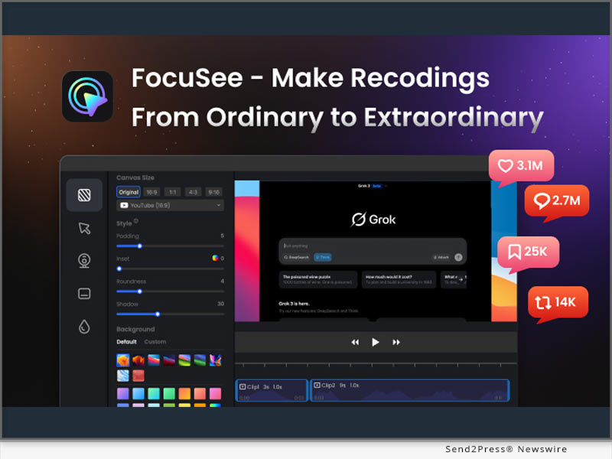The height and width of the screenshot is (459, 612).
Task: Select Clip2 on the timeline
Action: [409, 390]
